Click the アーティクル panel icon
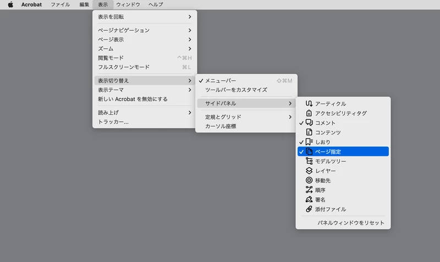 (x=309, y=103)
